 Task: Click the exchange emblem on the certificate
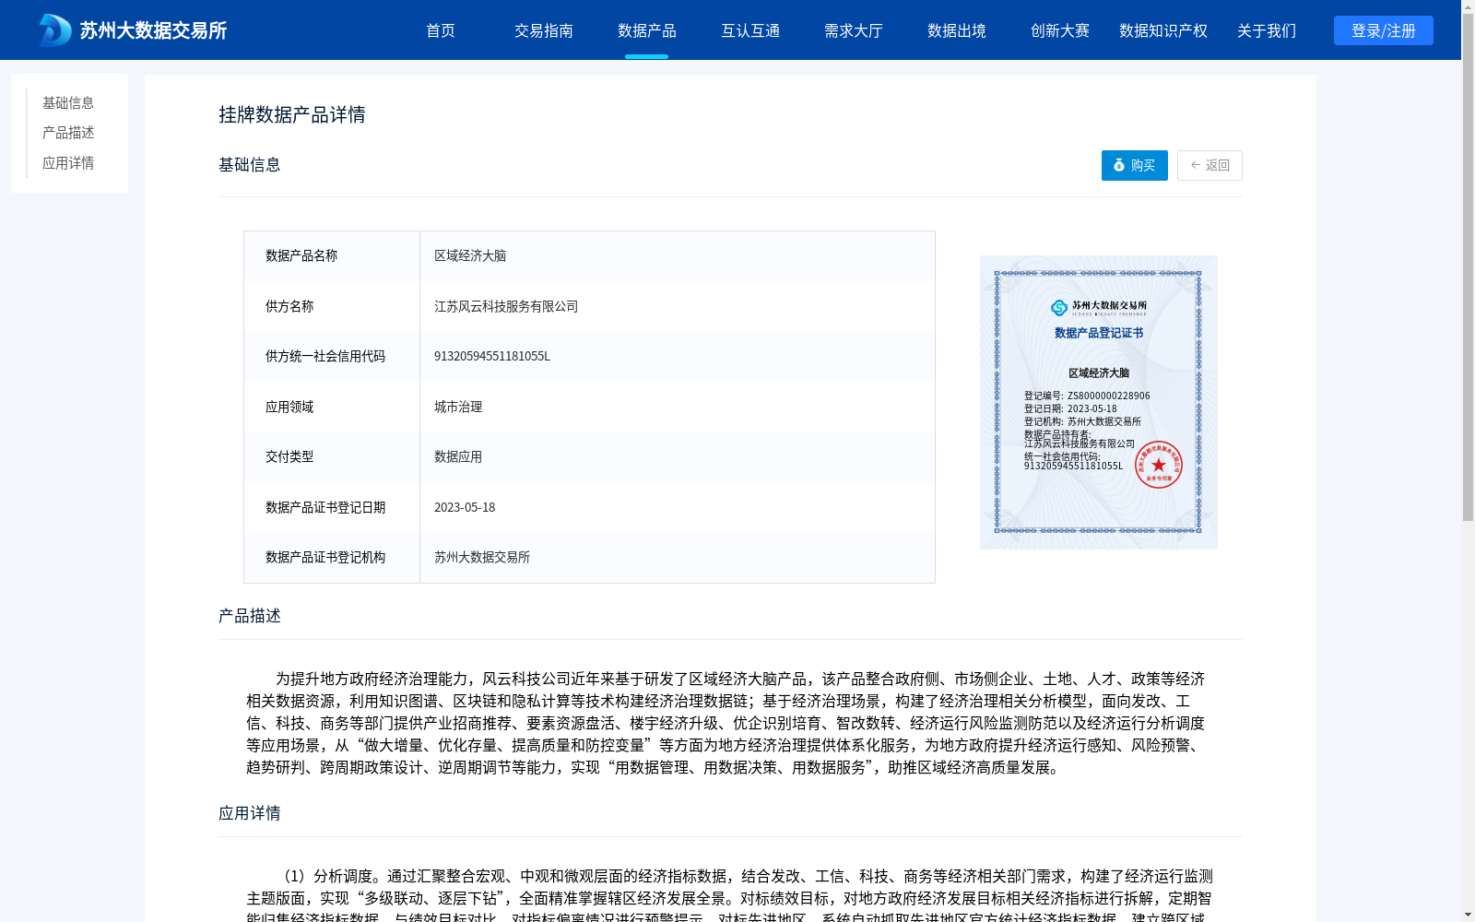[x=1059, y=307]
